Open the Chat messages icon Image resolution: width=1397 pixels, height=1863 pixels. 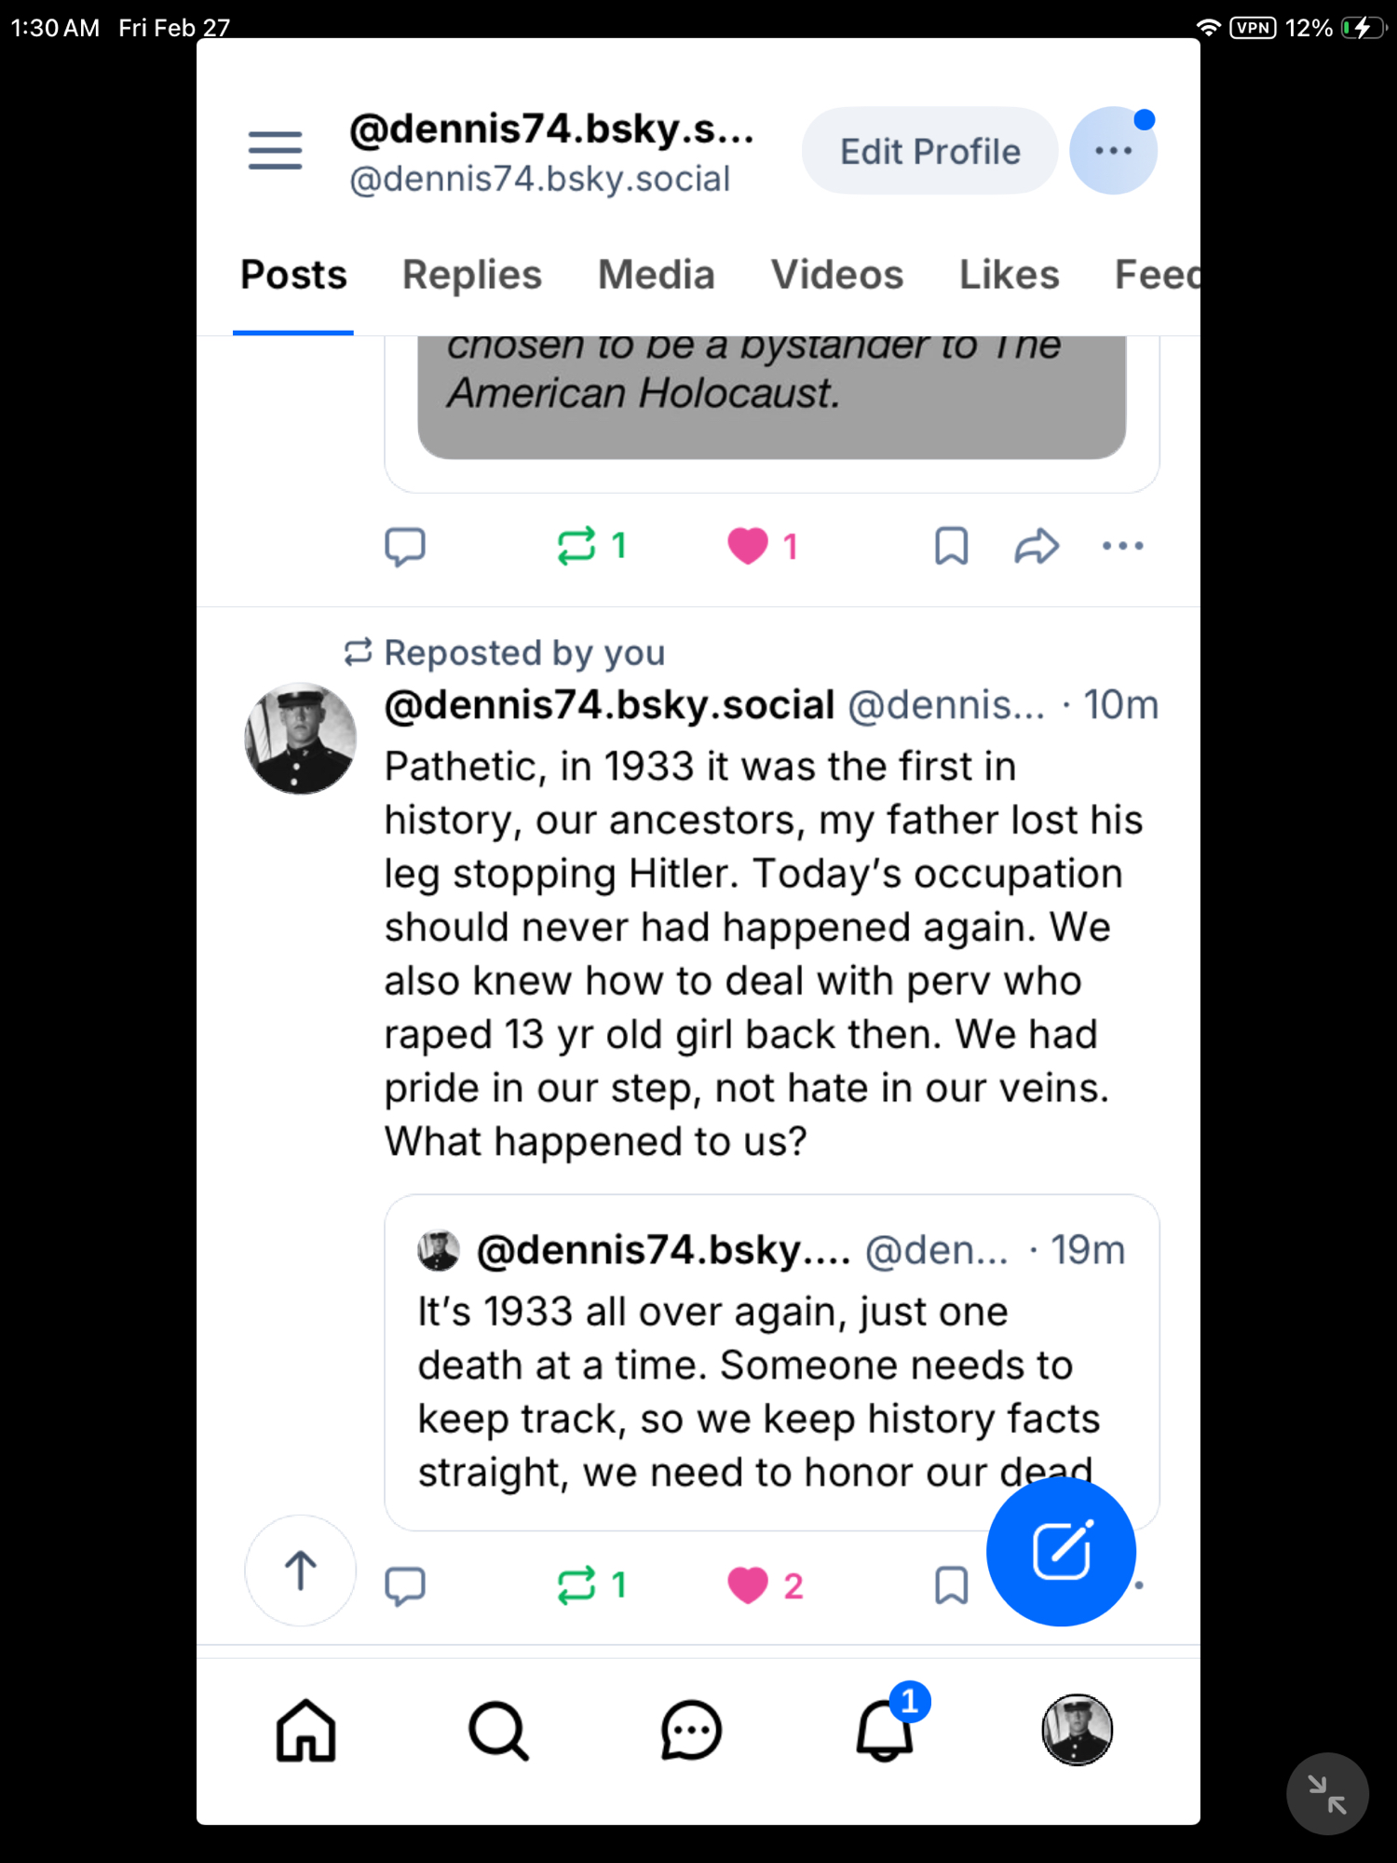click(x=691, y=1731)
